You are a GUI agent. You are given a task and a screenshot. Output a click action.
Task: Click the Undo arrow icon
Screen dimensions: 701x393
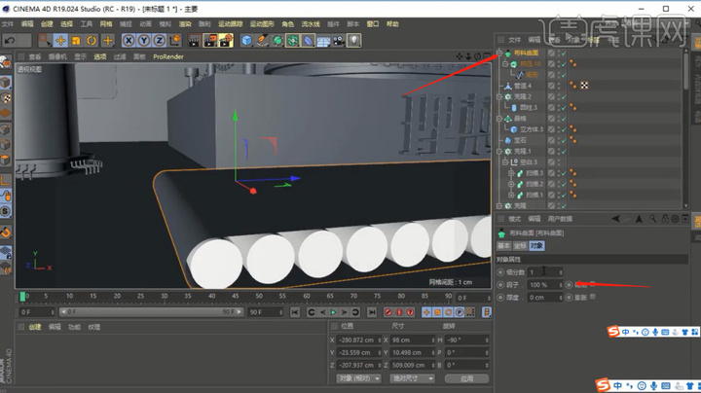tap(10, 41)
